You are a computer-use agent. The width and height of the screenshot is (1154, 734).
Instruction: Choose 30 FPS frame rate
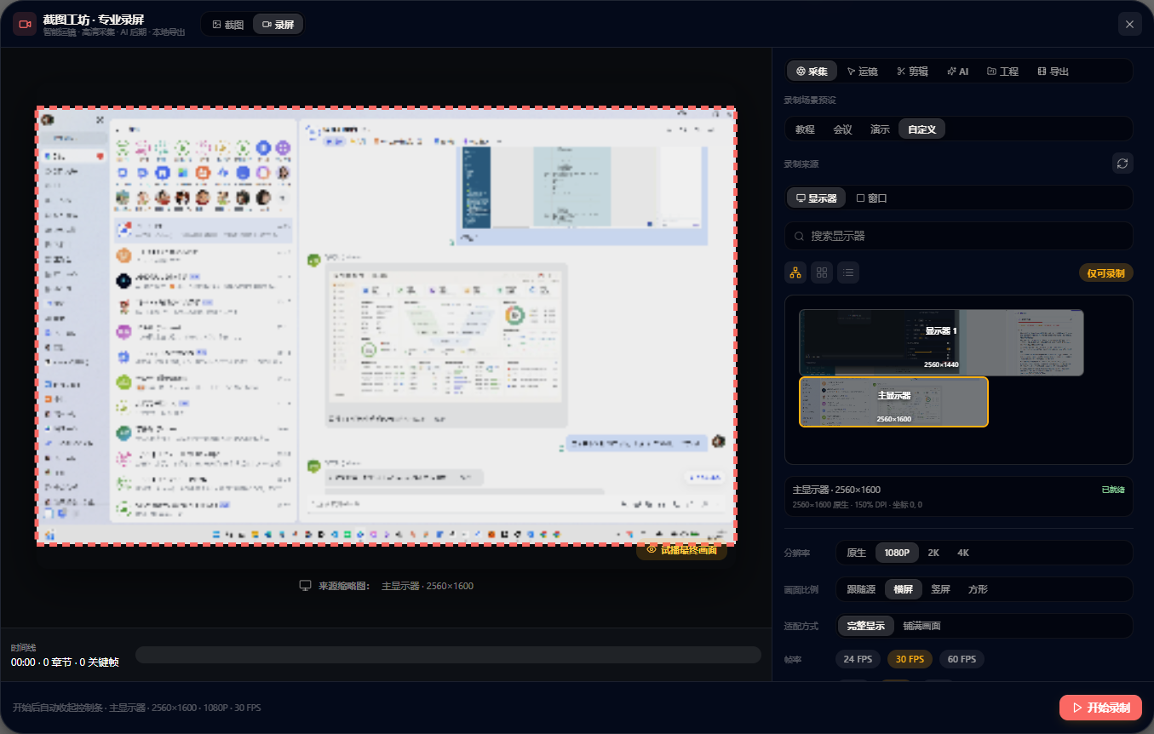[910, 659]
